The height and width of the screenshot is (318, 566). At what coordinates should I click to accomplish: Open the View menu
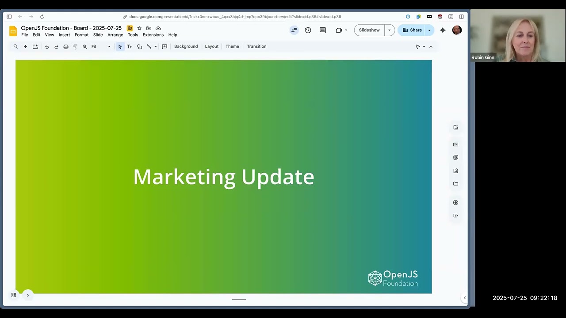point(50,35)
